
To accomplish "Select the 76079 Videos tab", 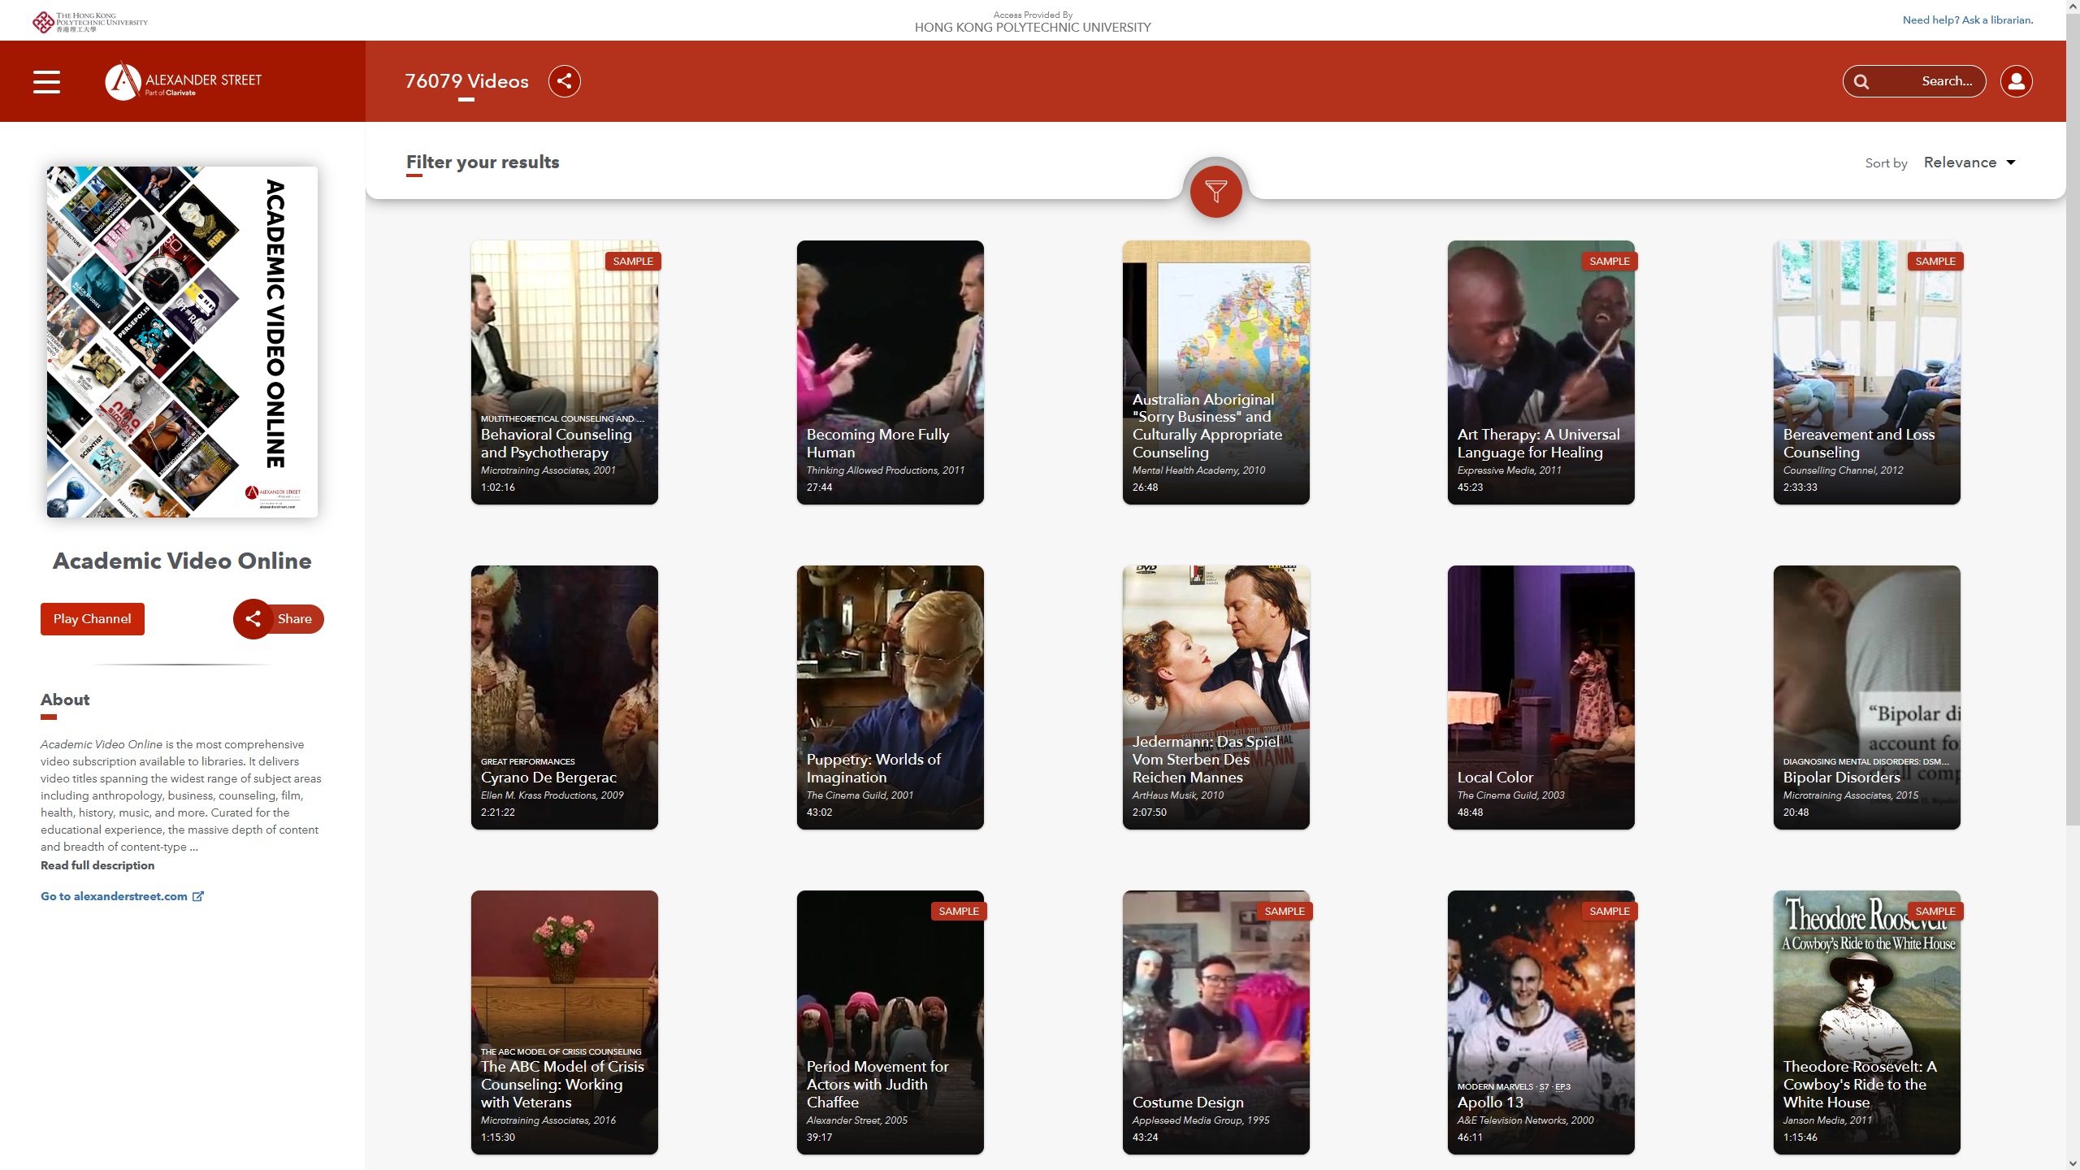I will tap(466, 81).
